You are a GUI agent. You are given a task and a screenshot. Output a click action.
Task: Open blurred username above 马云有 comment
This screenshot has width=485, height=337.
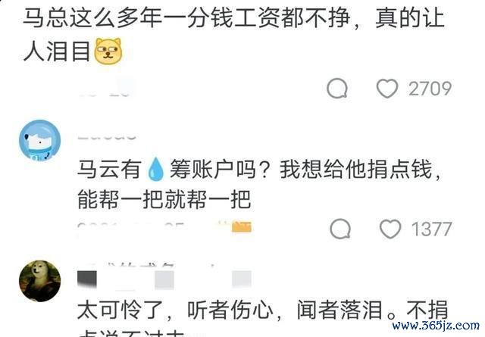click(x=107, y=136)
